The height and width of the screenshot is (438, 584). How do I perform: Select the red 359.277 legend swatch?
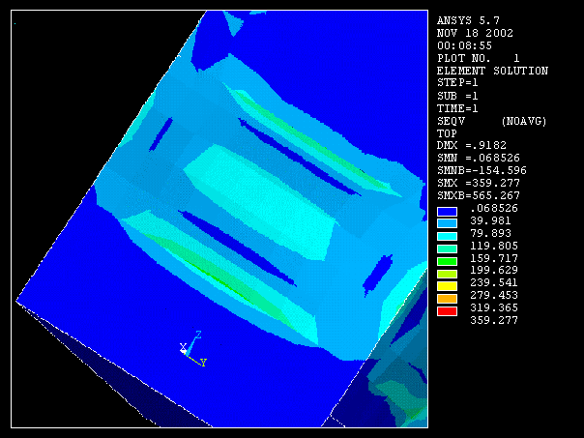coord(447,310)
